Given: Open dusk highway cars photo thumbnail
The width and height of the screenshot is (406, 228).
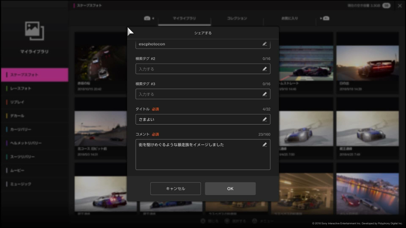Looking at the screenshot, I should [101, 128].
